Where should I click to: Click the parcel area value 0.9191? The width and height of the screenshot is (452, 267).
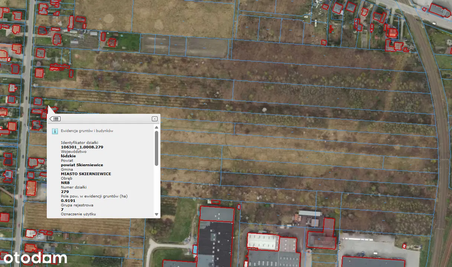pyautogui.click(x=68, y=200)
